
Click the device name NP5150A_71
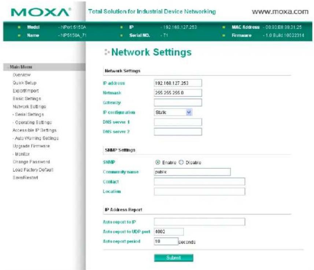pyautogui.click(x=73, y=36)
